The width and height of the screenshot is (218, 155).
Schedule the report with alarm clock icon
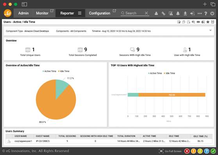pyautogui.click(x=213, y=22)
